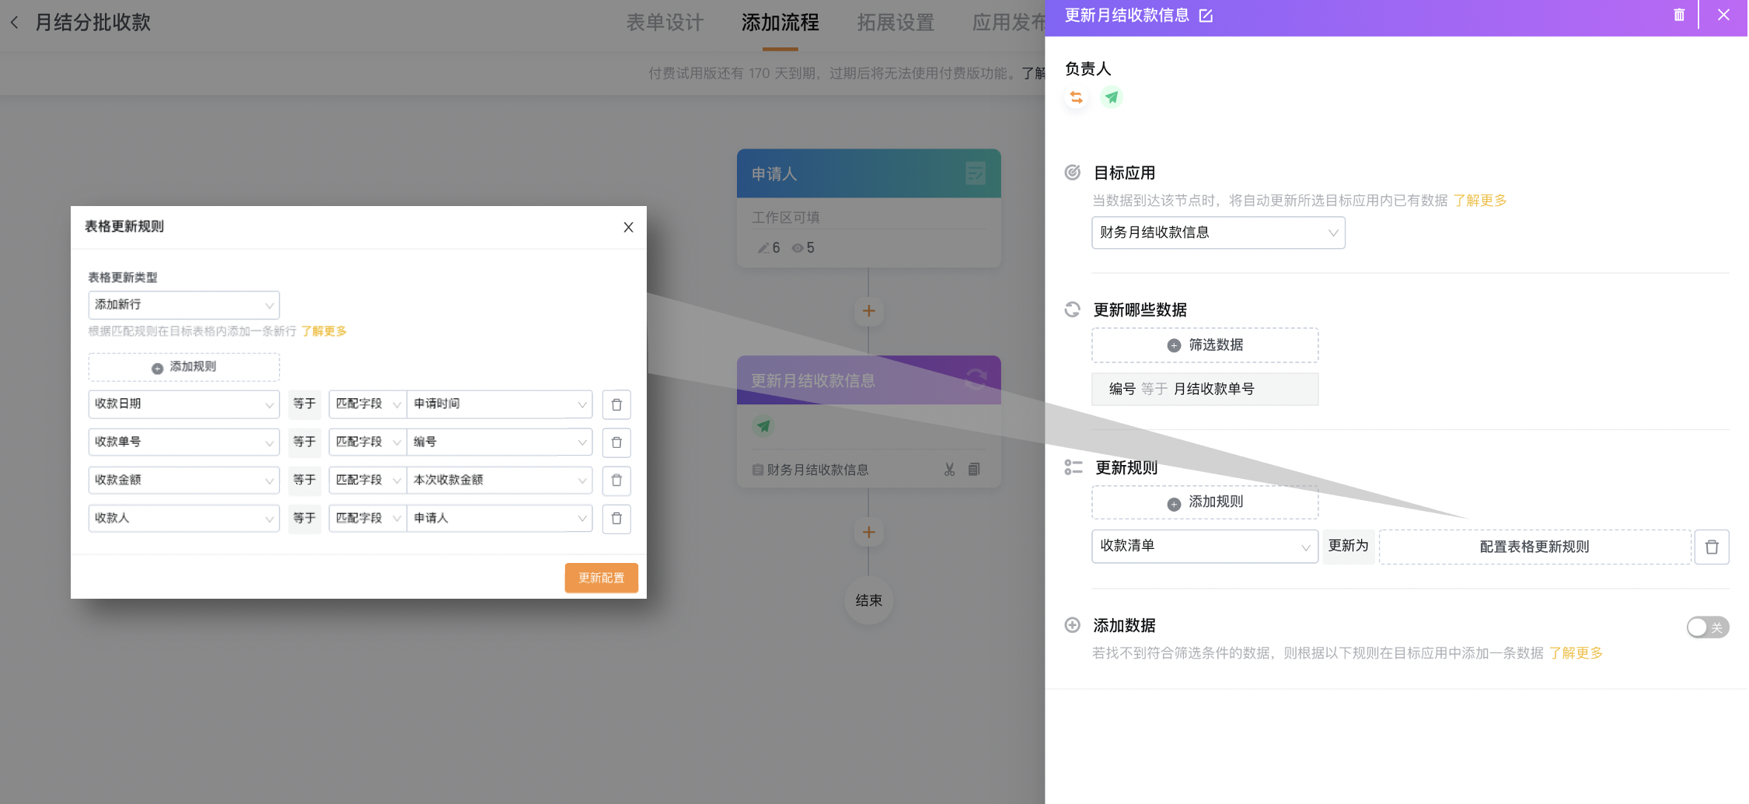Open the 申请人 value dropdown
Screen dimensions: 1749x804
(x=499, y=519)
